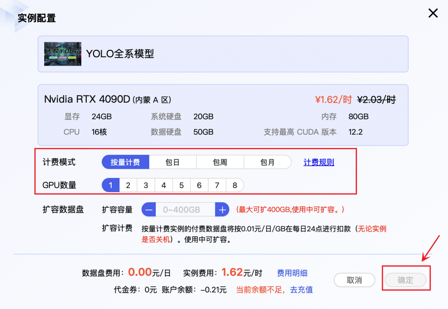Set GPU数量 to 5

(x=182, y=185)
